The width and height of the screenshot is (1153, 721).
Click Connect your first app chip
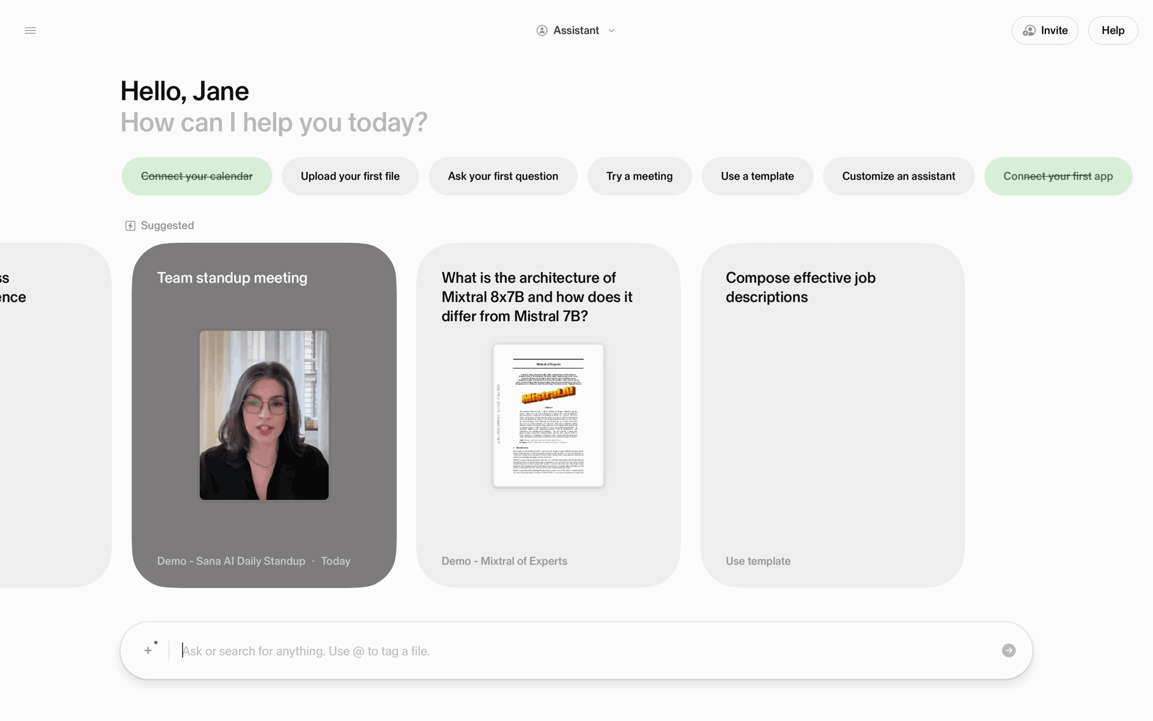pos(1058,176)
